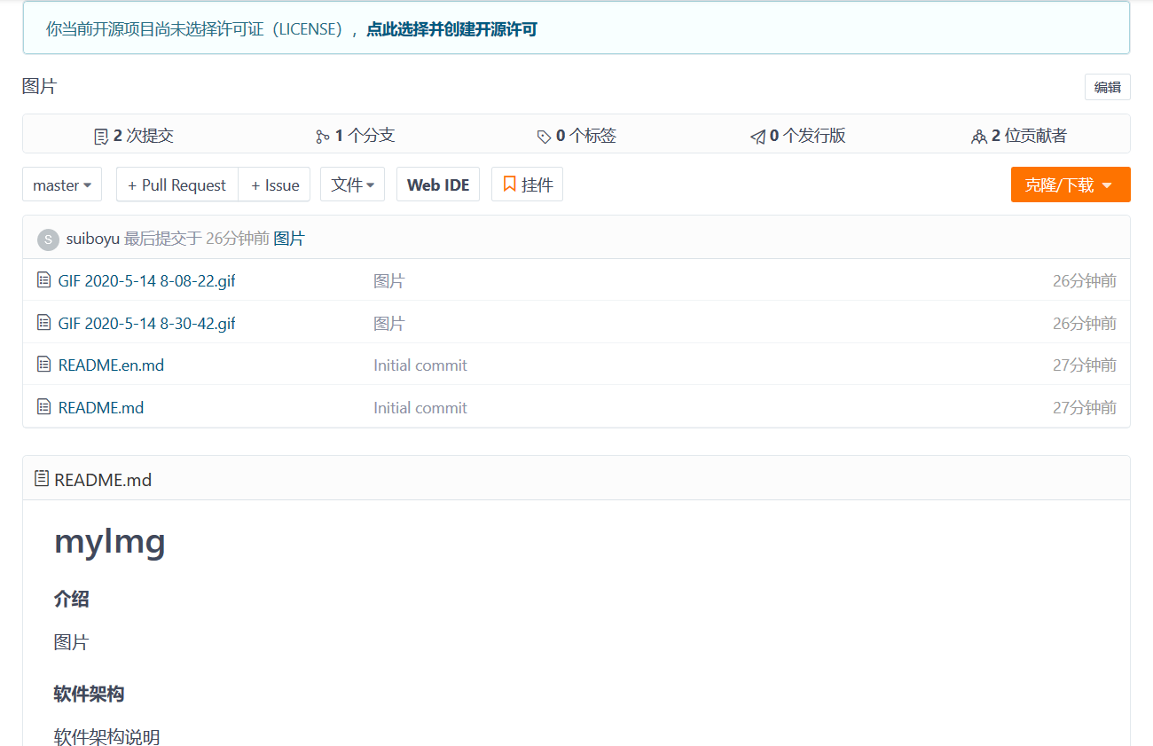Click file icon beside README.en.md
This screenshot has width=1153, height=746.
[43, 365]
